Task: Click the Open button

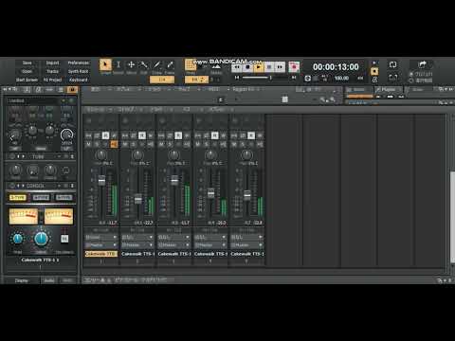Action: click(27, 71)
